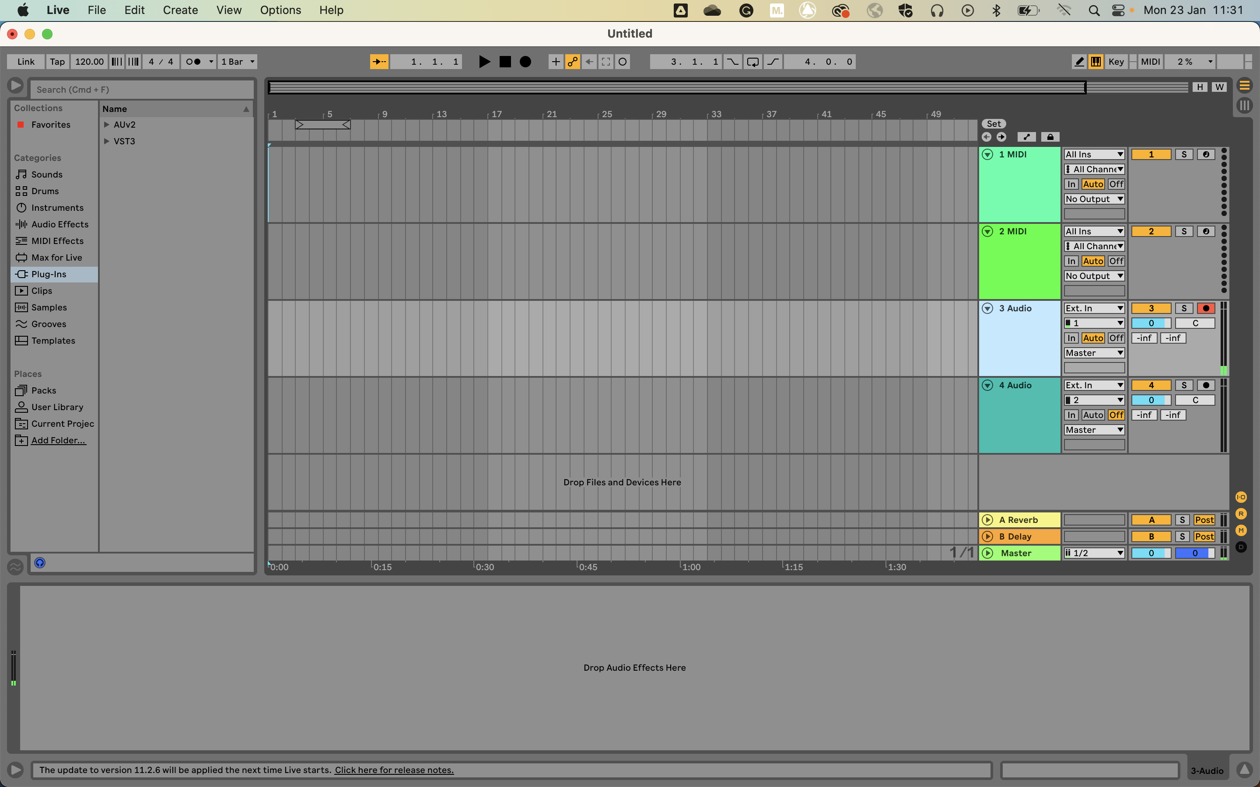1260x787 pixels.
Task: Select the Audio Effects browser category
Action: pyautogui.click(x=59, y=224)
